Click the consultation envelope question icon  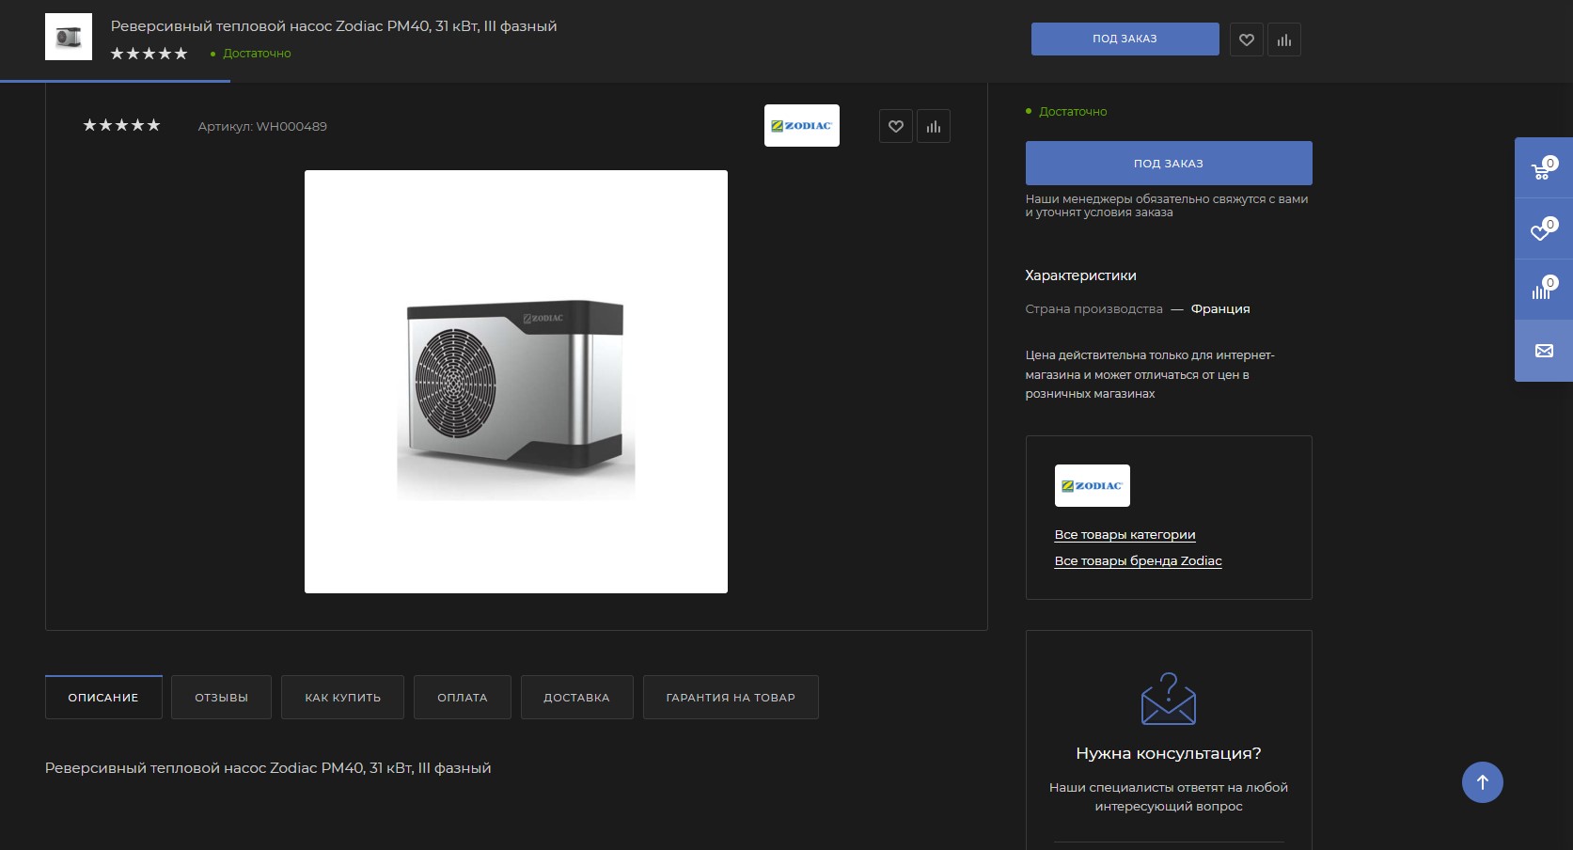1169,699
